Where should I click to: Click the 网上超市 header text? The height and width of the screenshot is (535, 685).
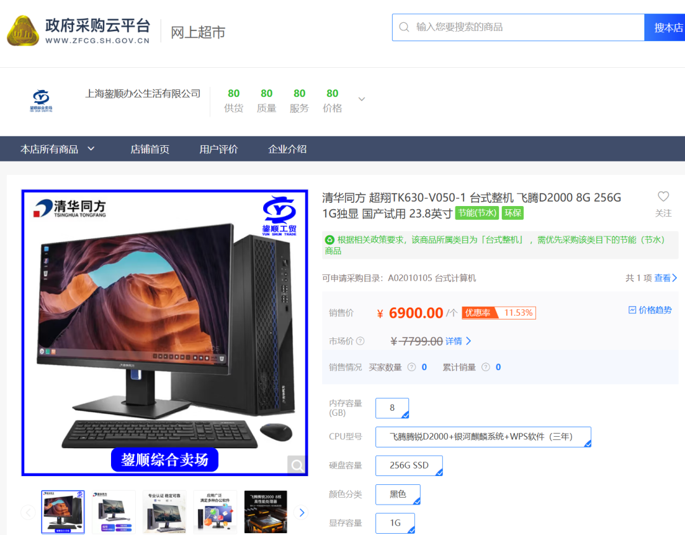(x=198, y=32)
